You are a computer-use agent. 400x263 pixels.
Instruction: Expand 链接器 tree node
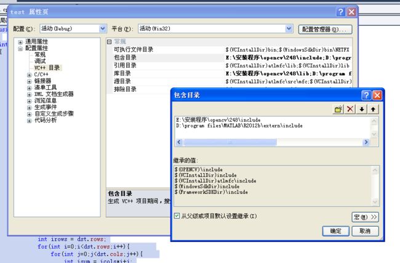pos(29,81)
